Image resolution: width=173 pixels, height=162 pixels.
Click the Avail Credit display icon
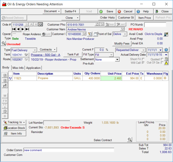click(x=166, y=34)
